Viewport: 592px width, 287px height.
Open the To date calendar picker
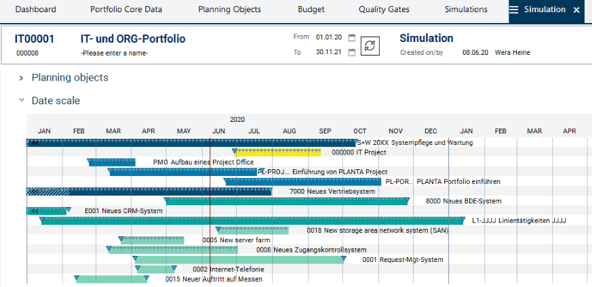352,53
